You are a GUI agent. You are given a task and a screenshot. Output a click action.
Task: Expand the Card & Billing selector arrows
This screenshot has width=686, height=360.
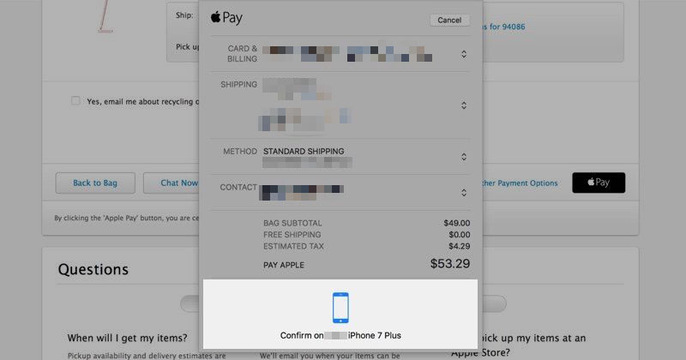pyautogui.click(x=464, y=54)
